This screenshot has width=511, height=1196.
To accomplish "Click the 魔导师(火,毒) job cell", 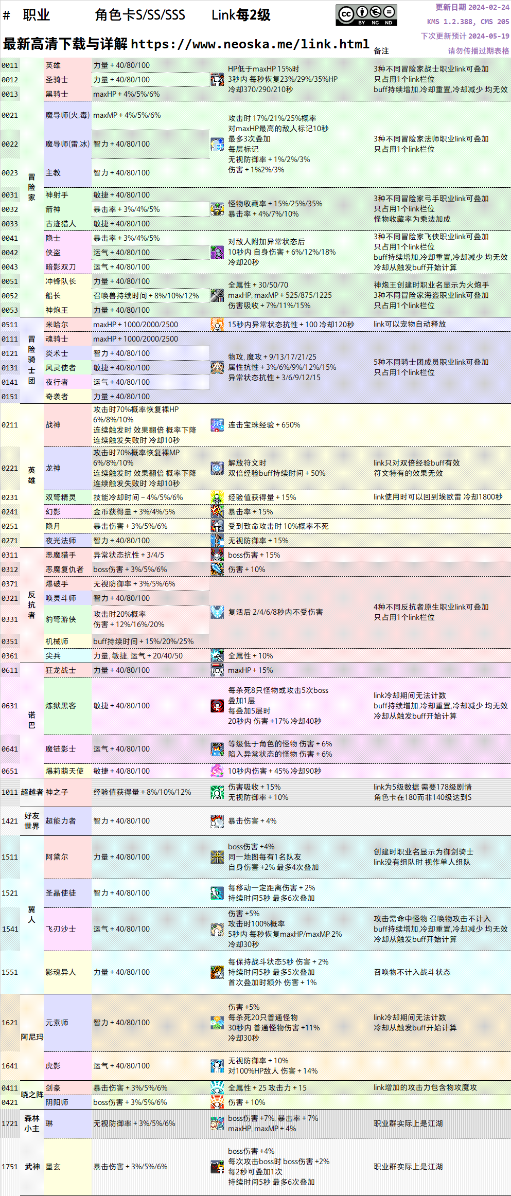I will 67,115.
